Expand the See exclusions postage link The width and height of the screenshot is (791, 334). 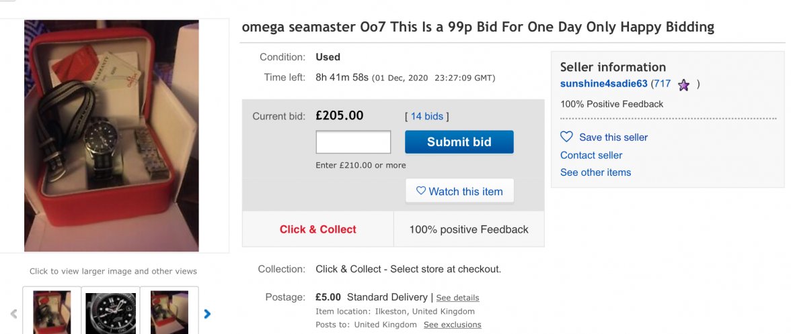[452, 325]
